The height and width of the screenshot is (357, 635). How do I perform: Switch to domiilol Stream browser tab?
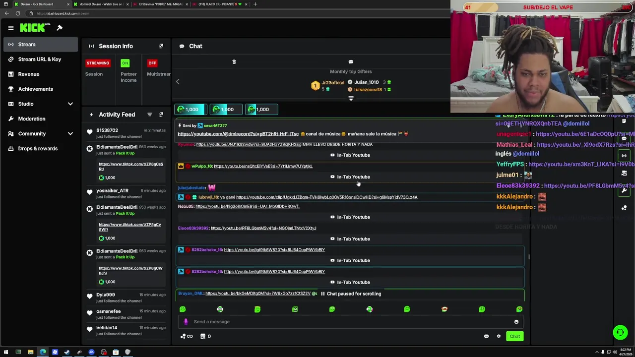click(x=101, y=4)
